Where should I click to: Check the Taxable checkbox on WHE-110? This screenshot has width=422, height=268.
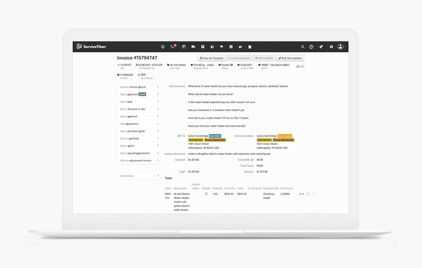pos(206,194)
